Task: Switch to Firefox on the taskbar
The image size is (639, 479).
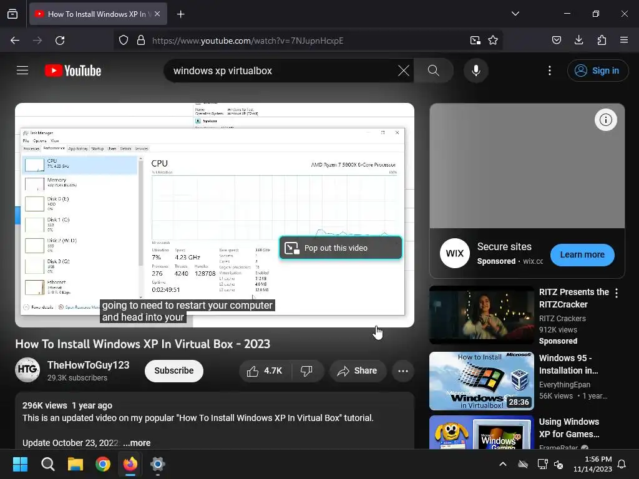Action: coord(130,464)
